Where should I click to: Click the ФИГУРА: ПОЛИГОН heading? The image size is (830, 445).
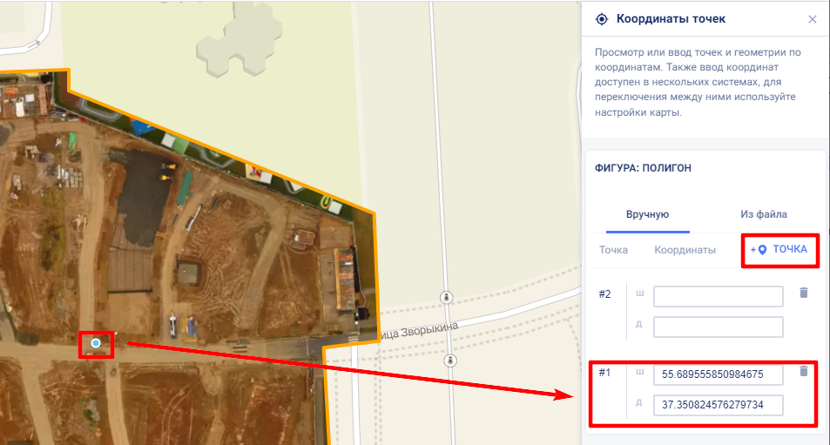643,168
